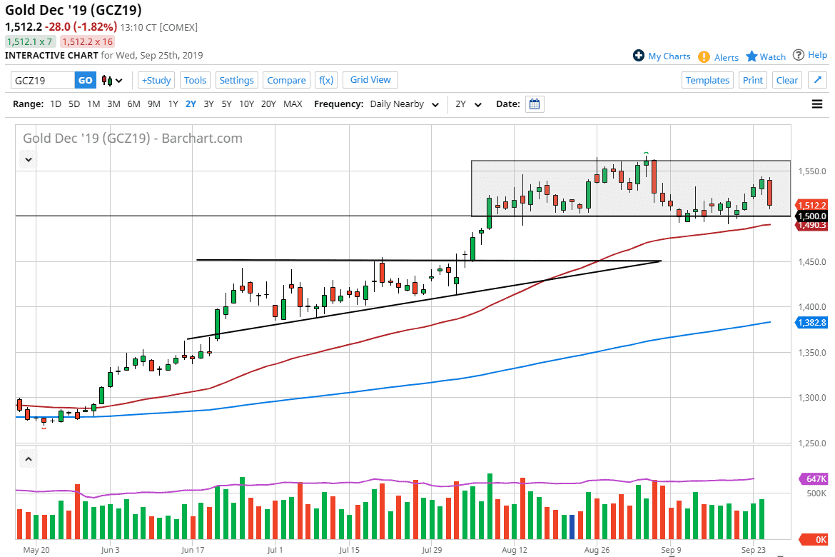
Task: Click the expand chart arrow icon
Action: (x=818, y=80)
